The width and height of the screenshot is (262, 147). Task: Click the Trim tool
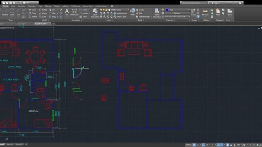point(52,10)
